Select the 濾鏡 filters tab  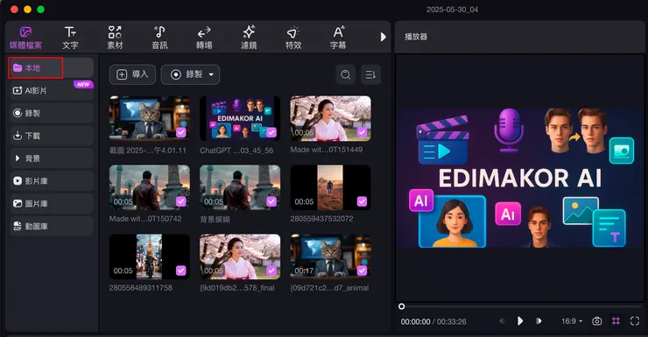click(x=249, y=38)
